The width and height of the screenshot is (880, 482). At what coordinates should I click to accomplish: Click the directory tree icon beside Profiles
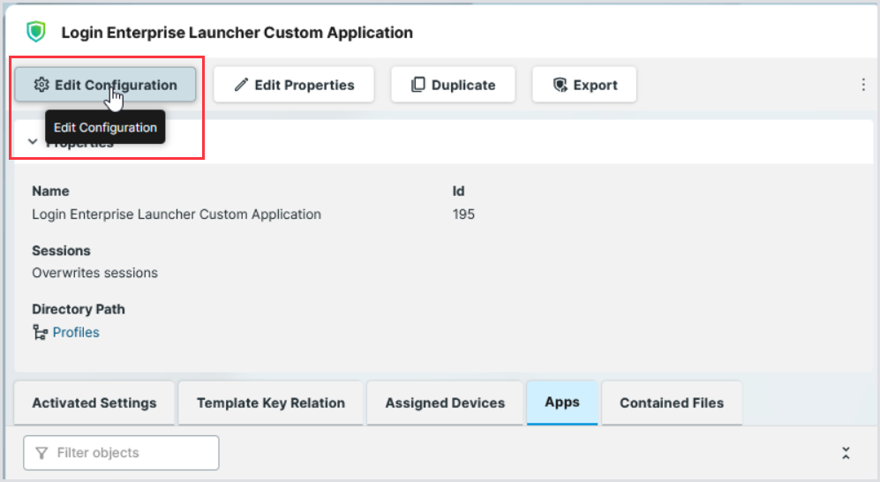(40, 333)
